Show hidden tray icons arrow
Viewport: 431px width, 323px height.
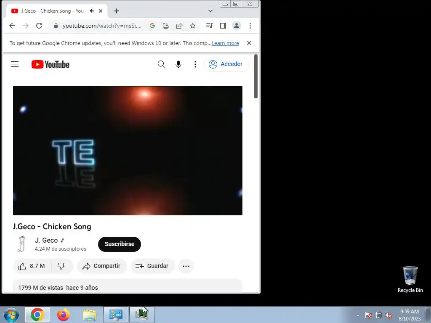coord(358,315)
